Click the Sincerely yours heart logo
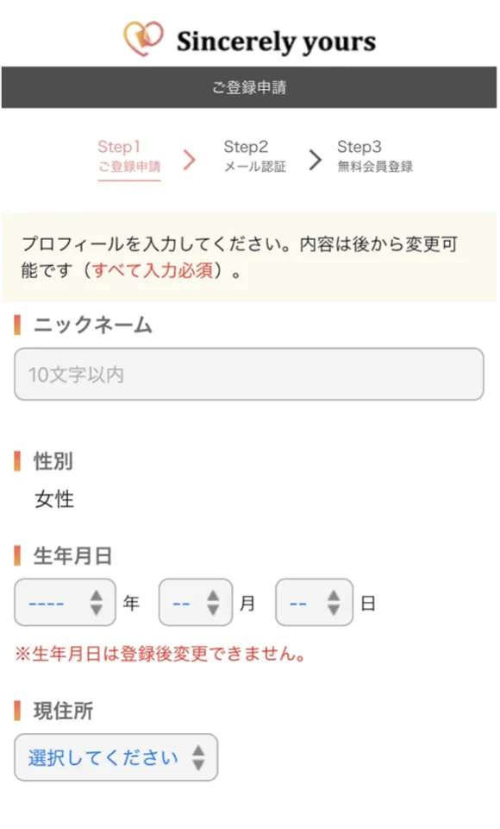This screenshot has height=829, width=500. (145, 38)
